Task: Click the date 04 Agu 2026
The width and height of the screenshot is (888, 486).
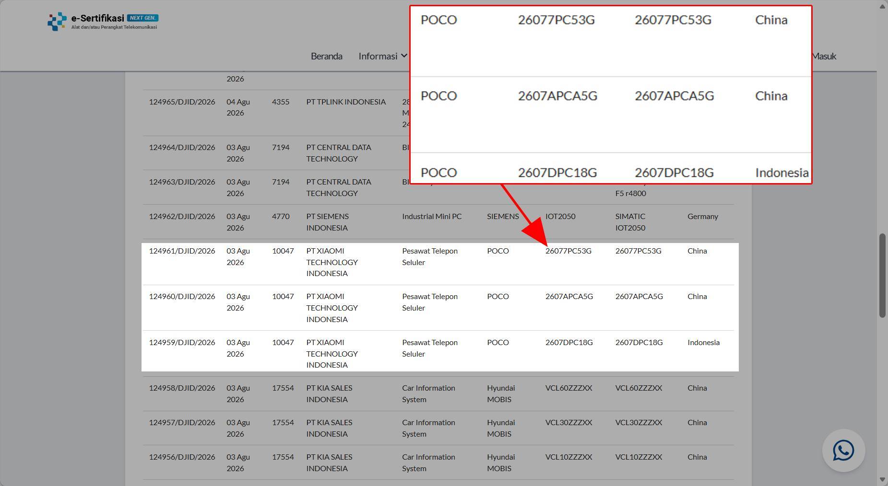Action: tap(238, 107)
